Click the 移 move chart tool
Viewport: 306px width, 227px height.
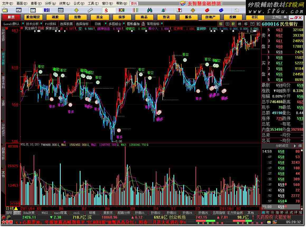(246, 24)
